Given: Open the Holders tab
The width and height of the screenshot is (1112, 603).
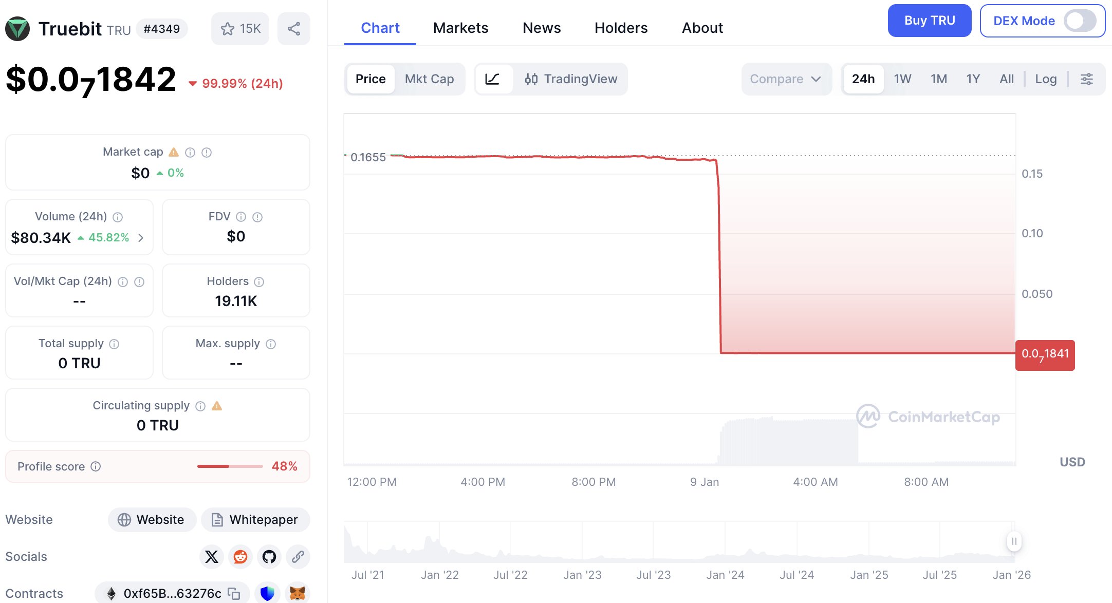Looking at the screenshot, I should coord(621,28).
